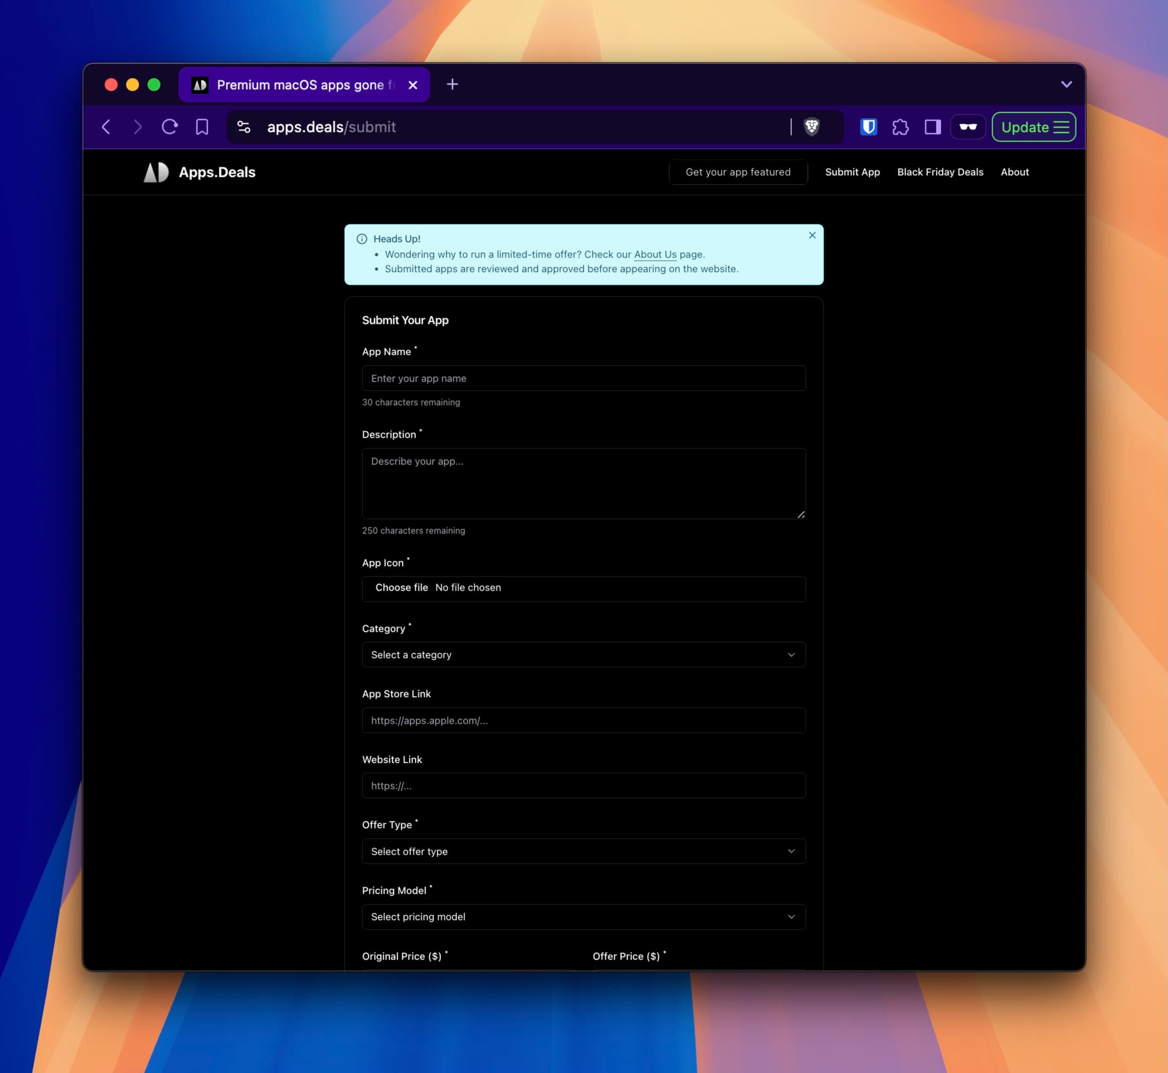Open the Select pricing model dropdown
The image size is (1168, 1073).
[583, 917]
